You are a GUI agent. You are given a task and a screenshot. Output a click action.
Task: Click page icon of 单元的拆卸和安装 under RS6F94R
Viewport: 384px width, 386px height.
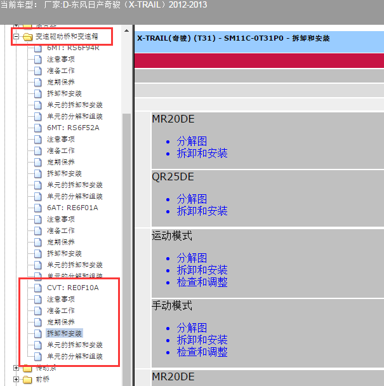38,105
